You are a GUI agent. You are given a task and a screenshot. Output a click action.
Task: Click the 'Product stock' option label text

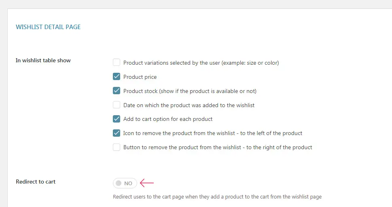[190, 91]
